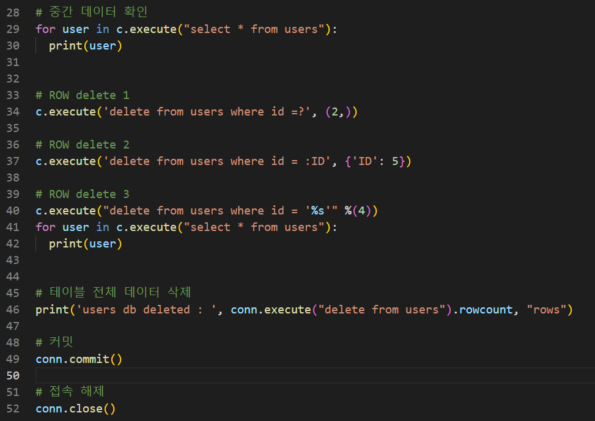Click line number 46 in the gutter
This screenshot has width=595, height=421.
coord(13,310)
